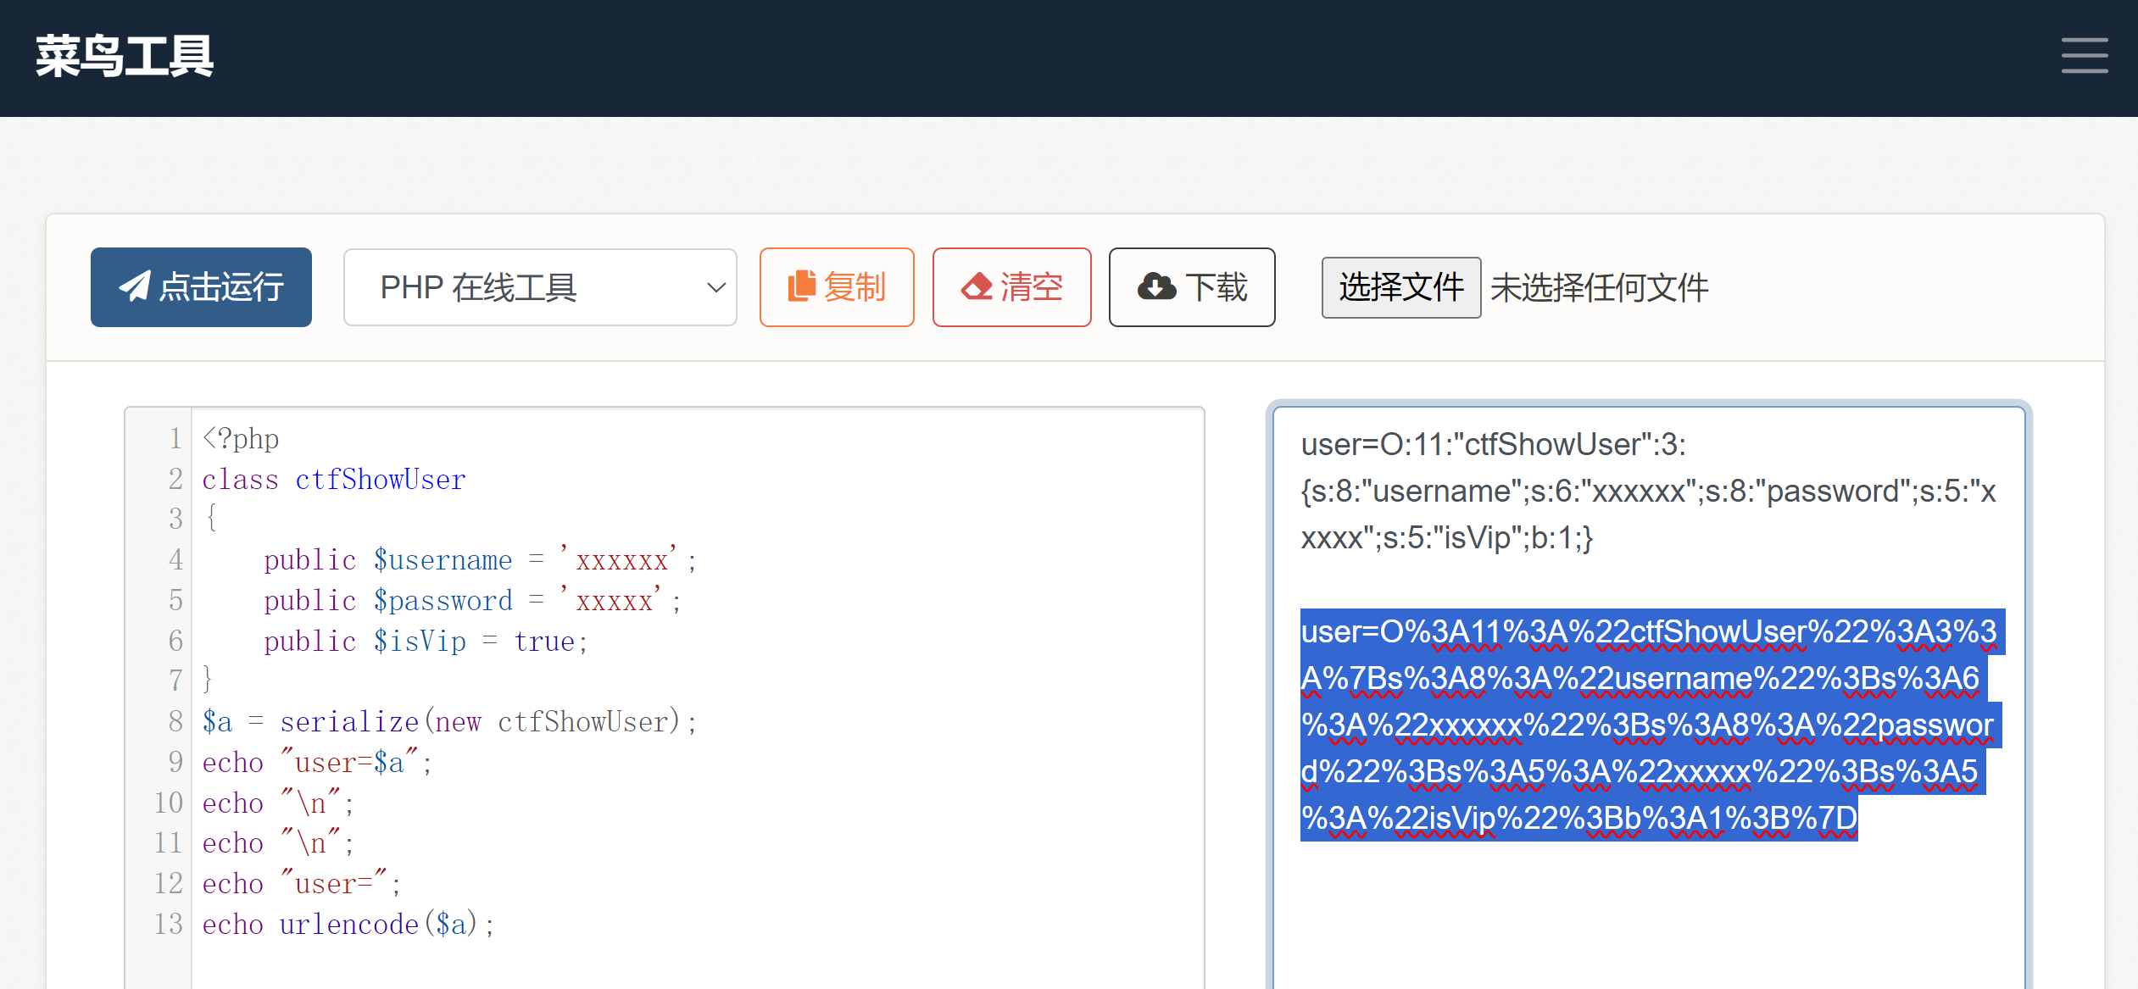The width and height of the screenshot is (2138, 989).
Task: Click the 未选择任何文件 label
Action: click(x=1599, y=287)
